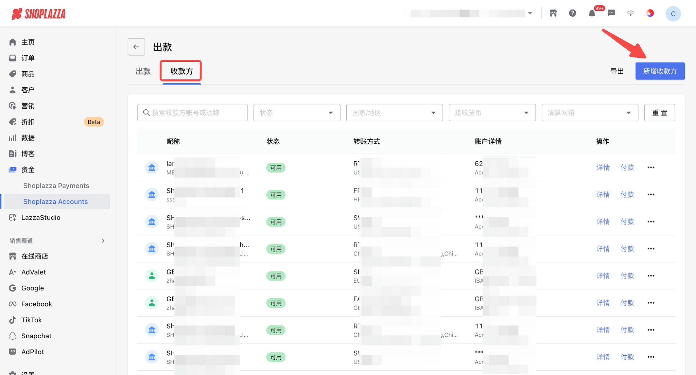The height and width of the screenshot is (375, 696).
Task: Open the store front icon in header
Action: (553, 13)
